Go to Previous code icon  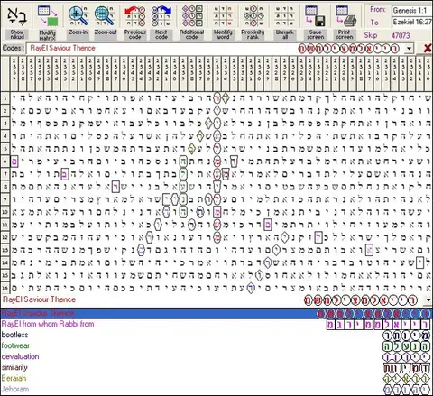point(135,15)
